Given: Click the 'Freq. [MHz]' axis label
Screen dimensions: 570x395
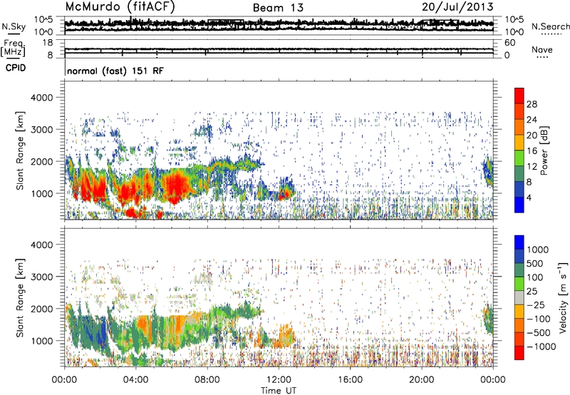Looking at the screenshot, I should click(x=13, y=48).
